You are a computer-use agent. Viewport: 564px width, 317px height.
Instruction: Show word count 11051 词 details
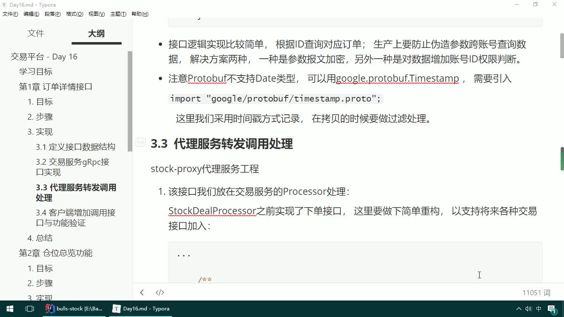coord(536,293)
